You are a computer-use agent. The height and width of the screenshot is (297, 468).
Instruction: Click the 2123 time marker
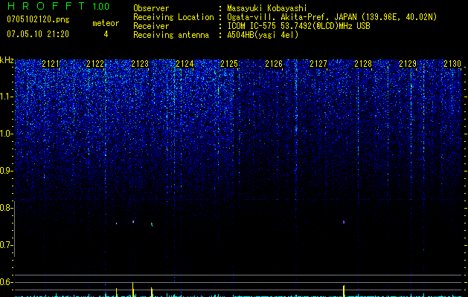(x=140, y=64)
